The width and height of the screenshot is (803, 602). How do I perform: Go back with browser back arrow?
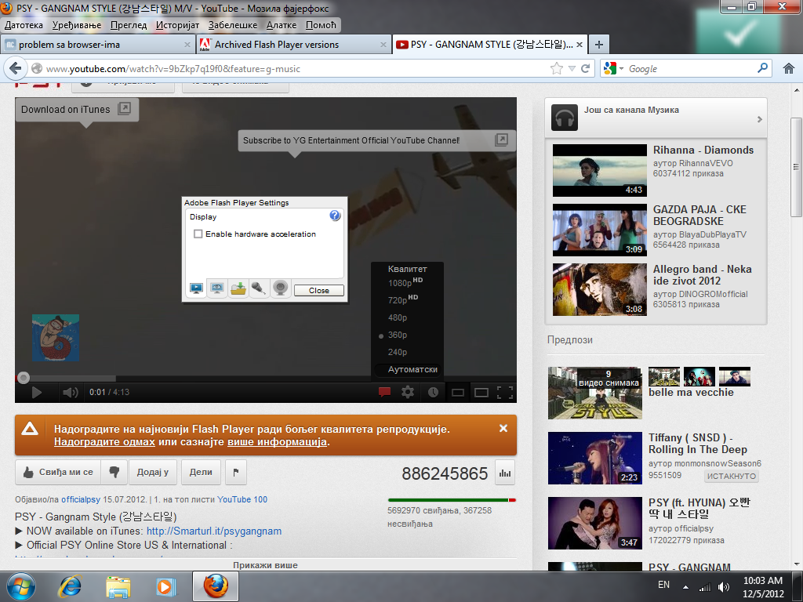tap(16, 68)
